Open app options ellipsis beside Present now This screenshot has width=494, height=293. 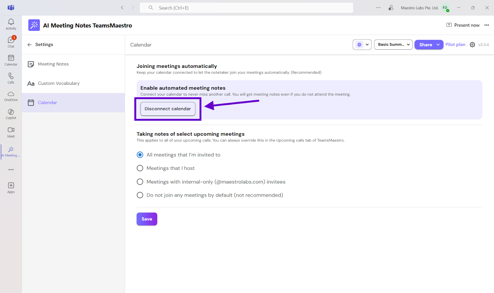pyautogui.click(x=487, y=25)
